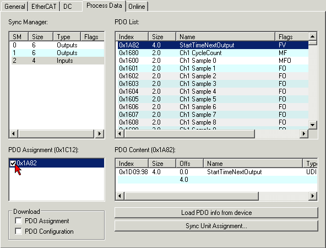
Task: Click Offs column header in PDO Content
Action: pyautogui.click(x=189, y=164)
